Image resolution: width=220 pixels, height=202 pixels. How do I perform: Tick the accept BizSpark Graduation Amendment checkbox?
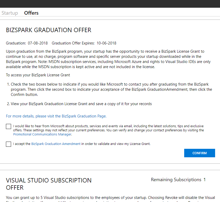point(9,144)
